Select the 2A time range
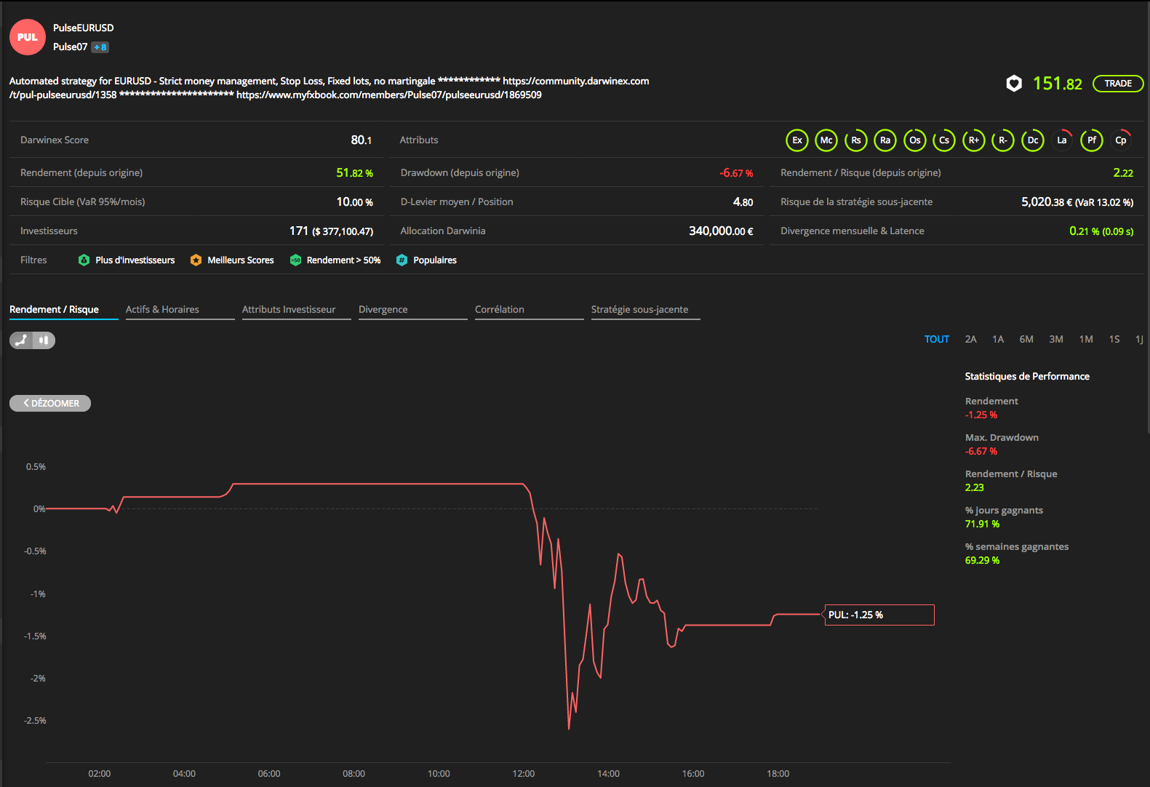 pyautogui.click(x=971, y=339)
